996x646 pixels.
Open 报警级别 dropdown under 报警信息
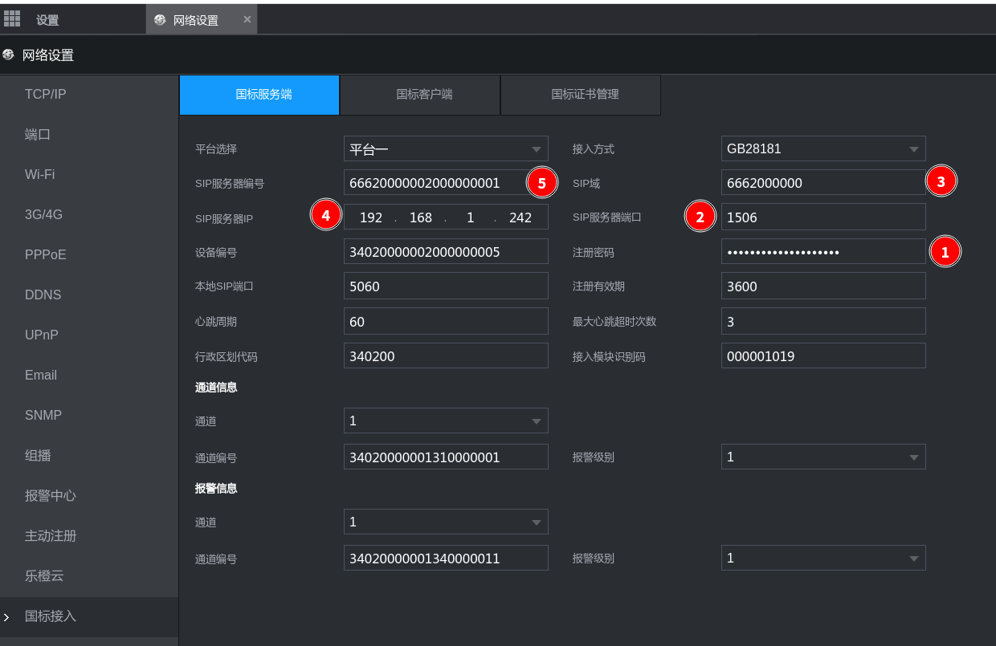[x=823, y=558]
